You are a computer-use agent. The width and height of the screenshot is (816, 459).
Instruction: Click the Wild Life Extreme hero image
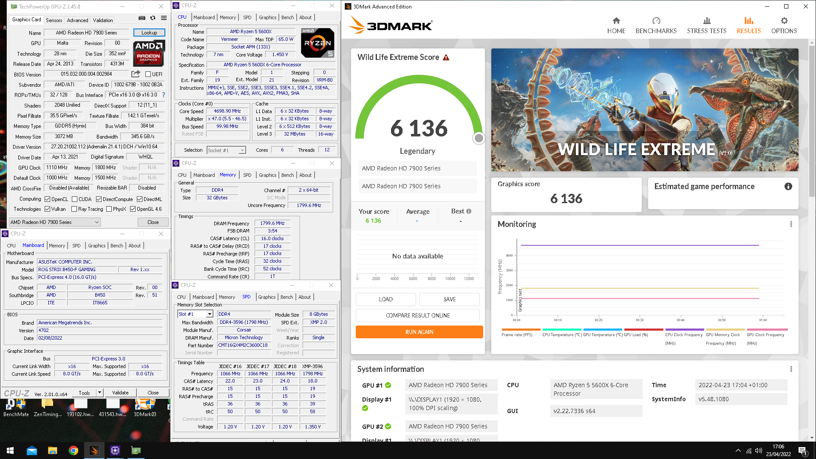coord(645,110)
